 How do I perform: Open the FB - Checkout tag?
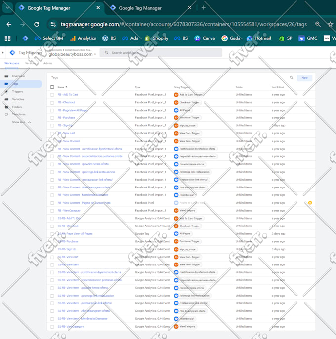pyautogui.click(x=66, y=102)
